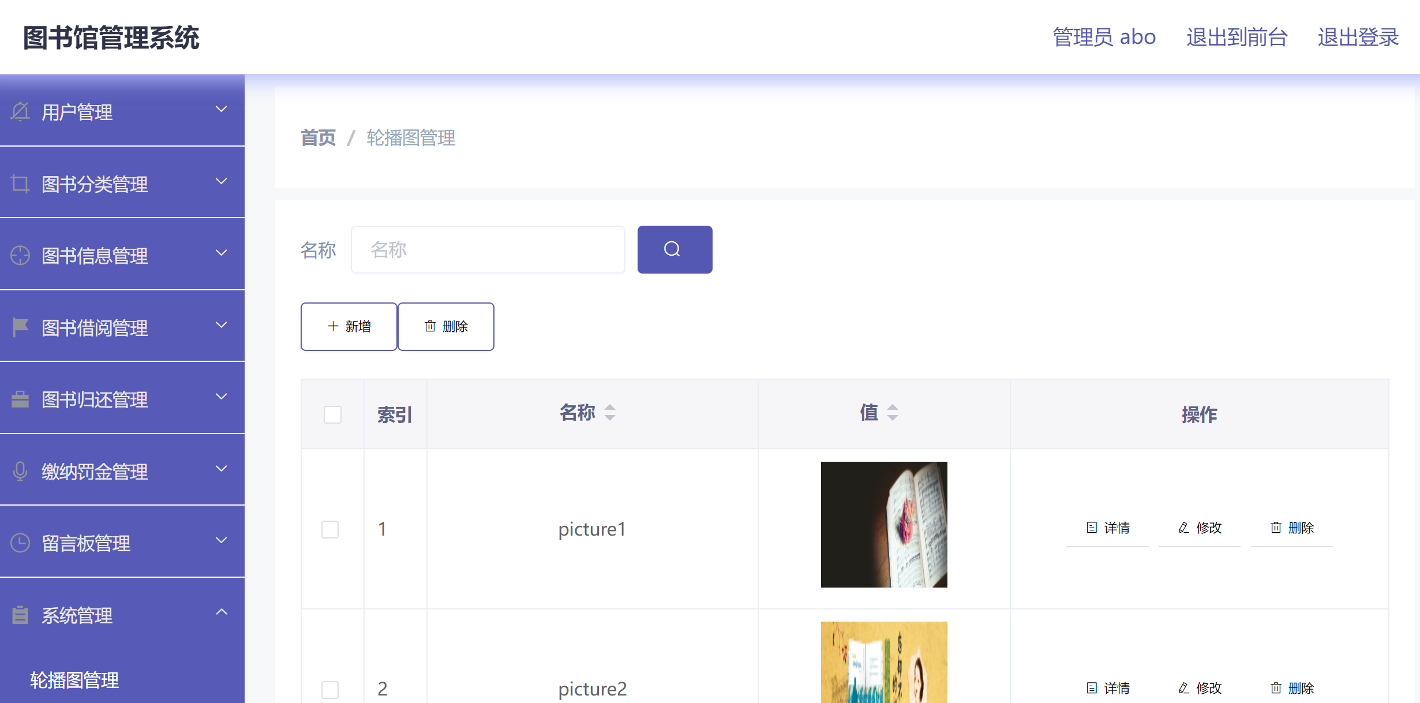
Task: Click the 删除 text for picture1
Action: click(x=1301, y=528)
